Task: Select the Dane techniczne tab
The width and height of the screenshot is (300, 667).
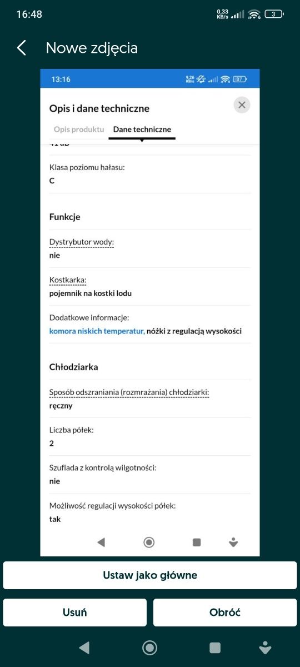Action: (x=142, y=129)
